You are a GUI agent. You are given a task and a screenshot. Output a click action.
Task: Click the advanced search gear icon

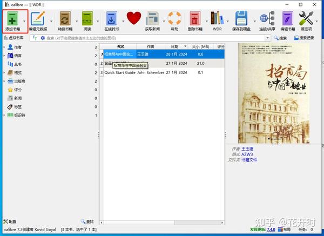43,38
